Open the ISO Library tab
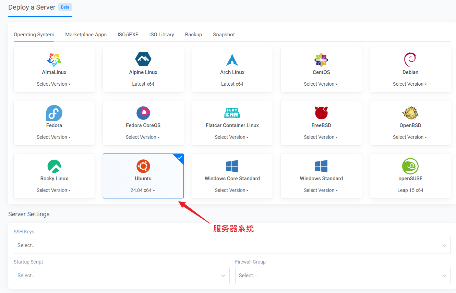Screen dimensions: 456x293 pyautogui.click(x=161, y=35)
